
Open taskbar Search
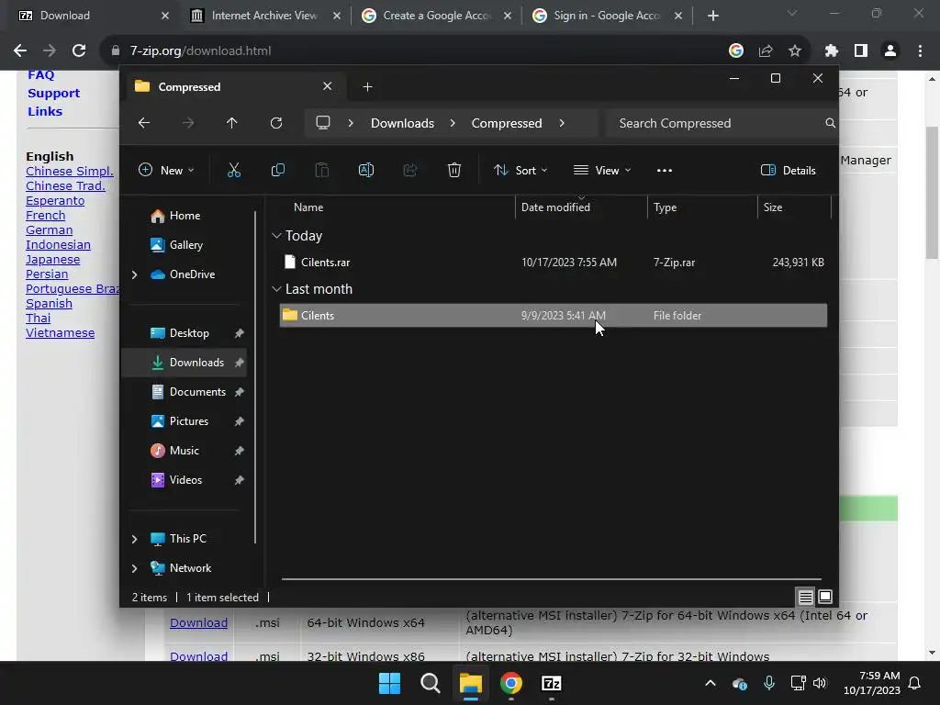(430, 683)
